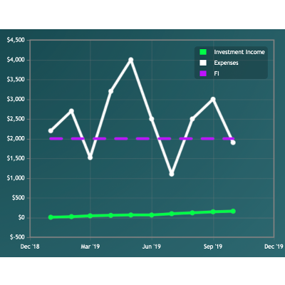The image size is (285, 285).
Task: Toggle Expenses series via legend label
Action: pyautogui.click(x=226, y=63)
